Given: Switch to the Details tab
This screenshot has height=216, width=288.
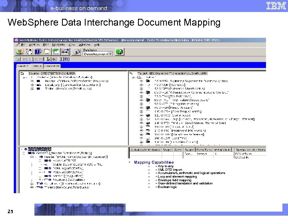Looking at the screenshot, I should [37, 66].
